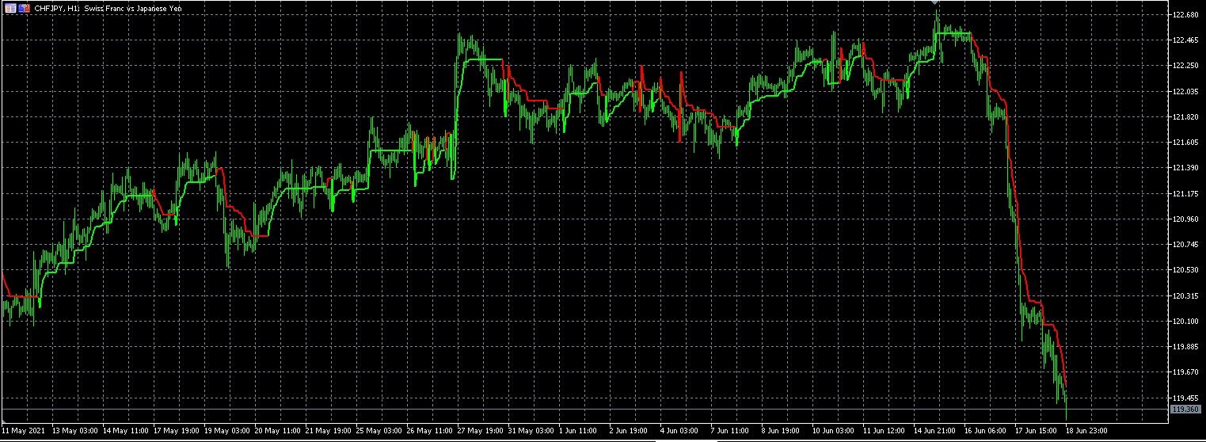Screen dimensions: 1206x442
Task: Click the 20 May 11:00 time label
Action: (x=278, y=430)
